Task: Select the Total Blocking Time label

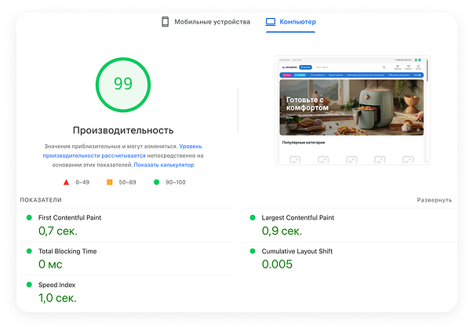Action: (x=67, y=251)
